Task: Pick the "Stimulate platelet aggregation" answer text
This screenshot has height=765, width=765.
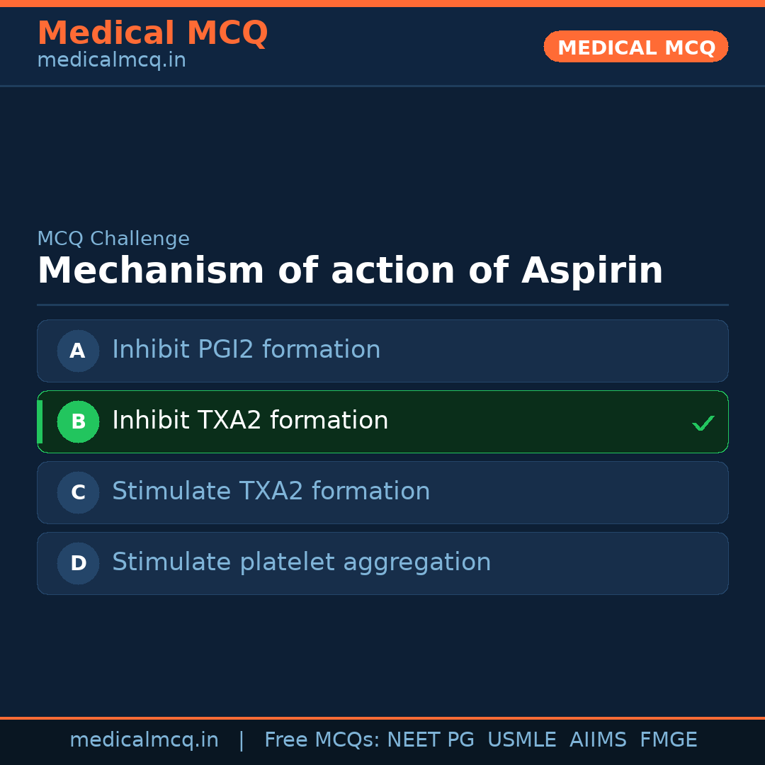Action: (x=301, y=562)
